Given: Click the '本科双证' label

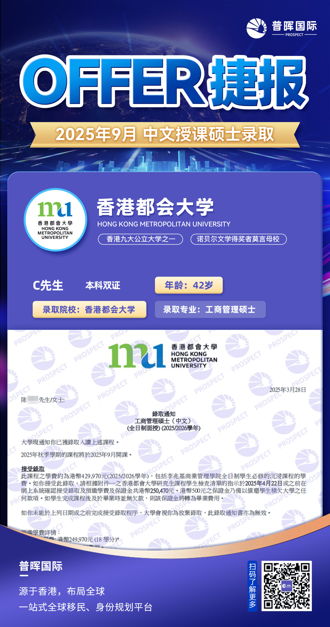Looking at the screenshot, I should [x=103, y=286].
